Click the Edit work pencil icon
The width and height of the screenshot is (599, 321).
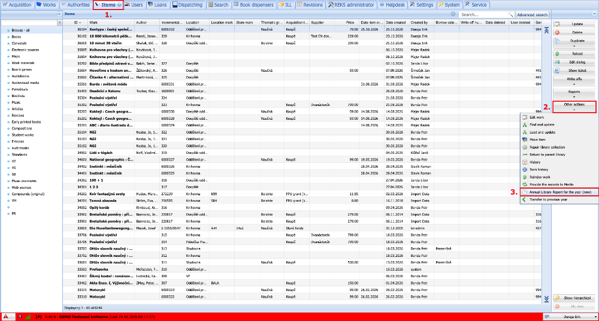(525, 117)
